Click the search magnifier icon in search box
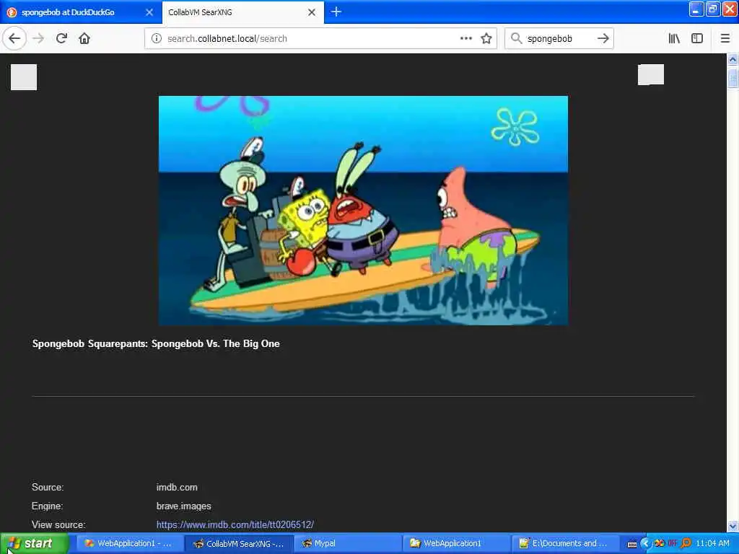This screenshot has height=554, width=739. coord(516,39)
